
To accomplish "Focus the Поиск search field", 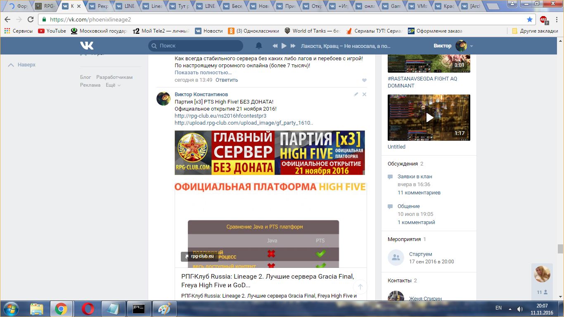I will click(x=196, y=46).
